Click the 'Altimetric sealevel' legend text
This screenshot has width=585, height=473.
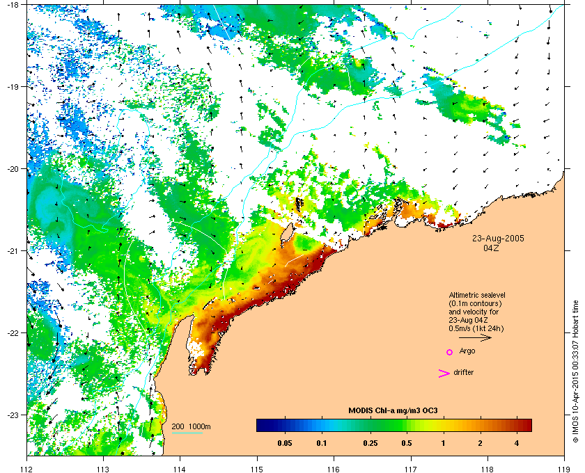click(x=477, y=295)
